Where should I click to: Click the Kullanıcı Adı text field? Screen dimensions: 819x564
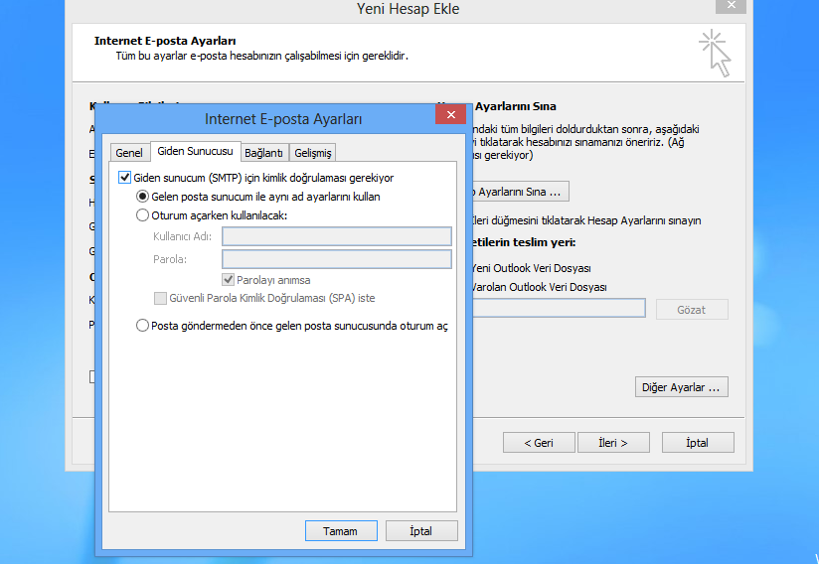pos(337,236)
